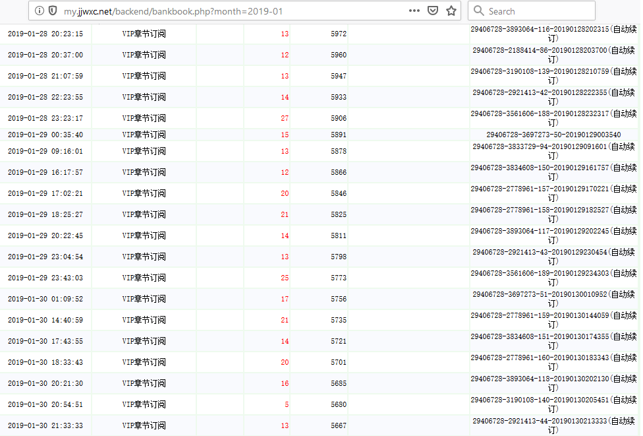The height and width of the screenshot is (436, 643).
Task: Select timestamp 2019-01-30 17:43:55
Action: coord(45,341)
